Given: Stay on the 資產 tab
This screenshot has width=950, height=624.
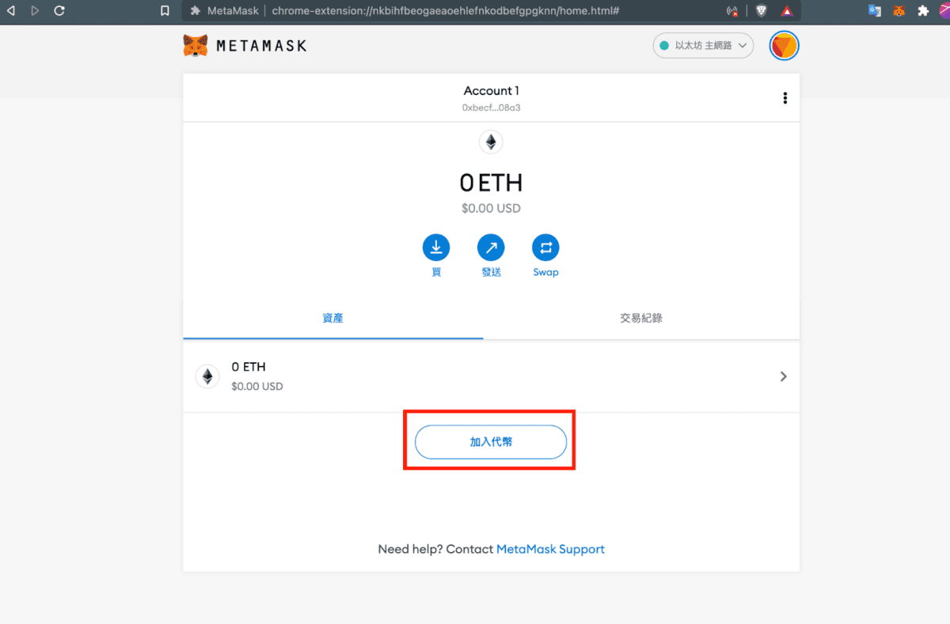Looking at the screenshot, I should tap(332, 318).
